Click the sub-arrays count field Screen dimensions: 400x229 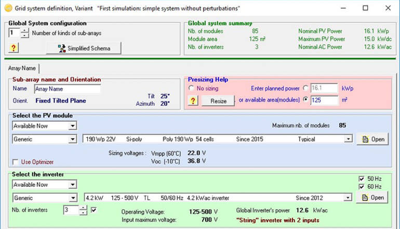coord(15,33)
